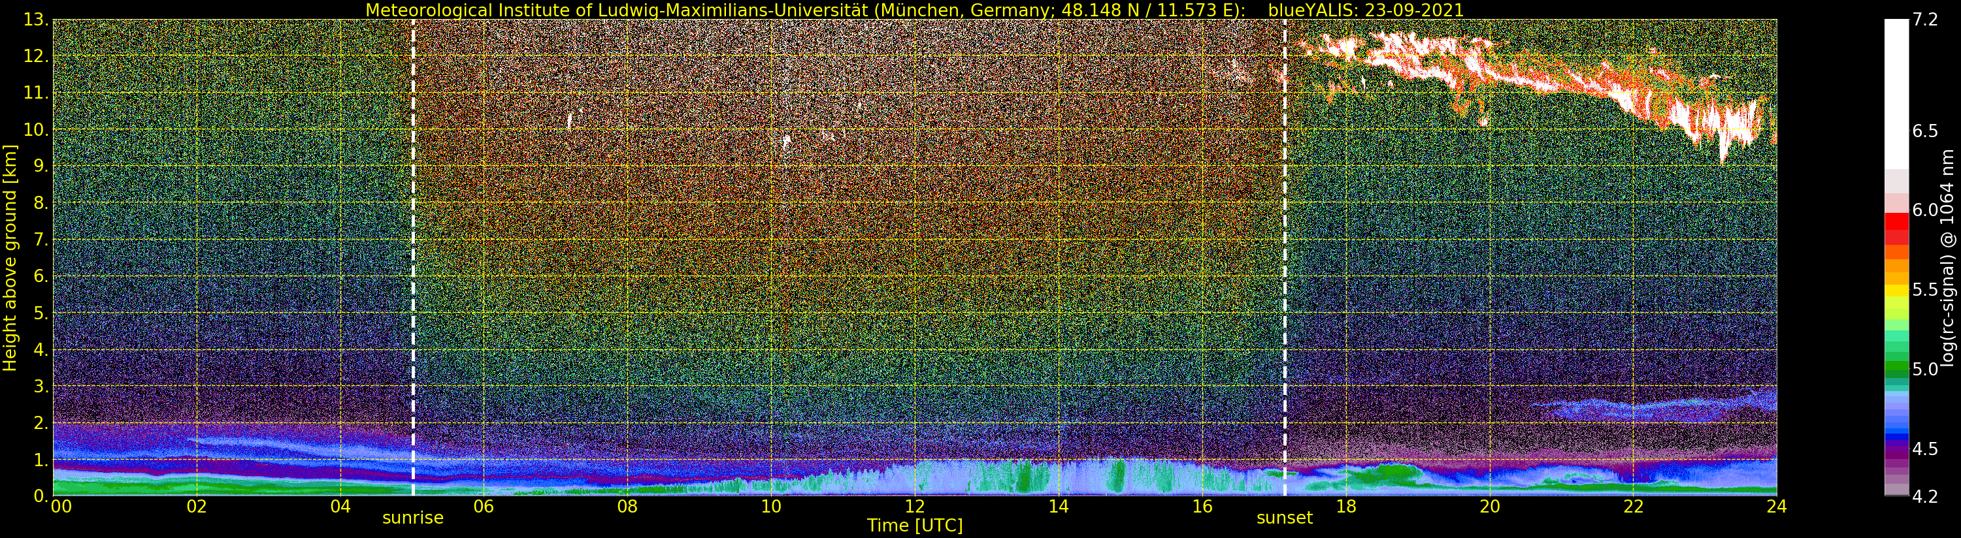Select the 'sunset' label below the time axis
Screen dimensions: 1961x538
[x=1284, y=518]
